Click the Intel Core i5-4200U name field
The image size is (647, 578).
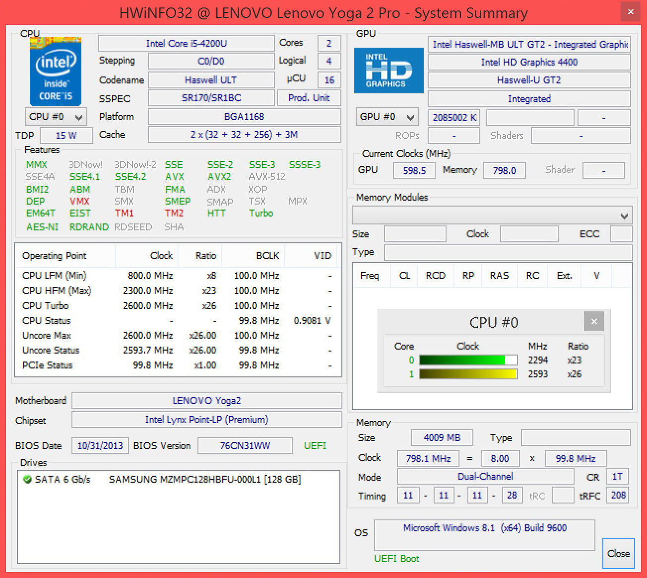click(x=187, y=43)
